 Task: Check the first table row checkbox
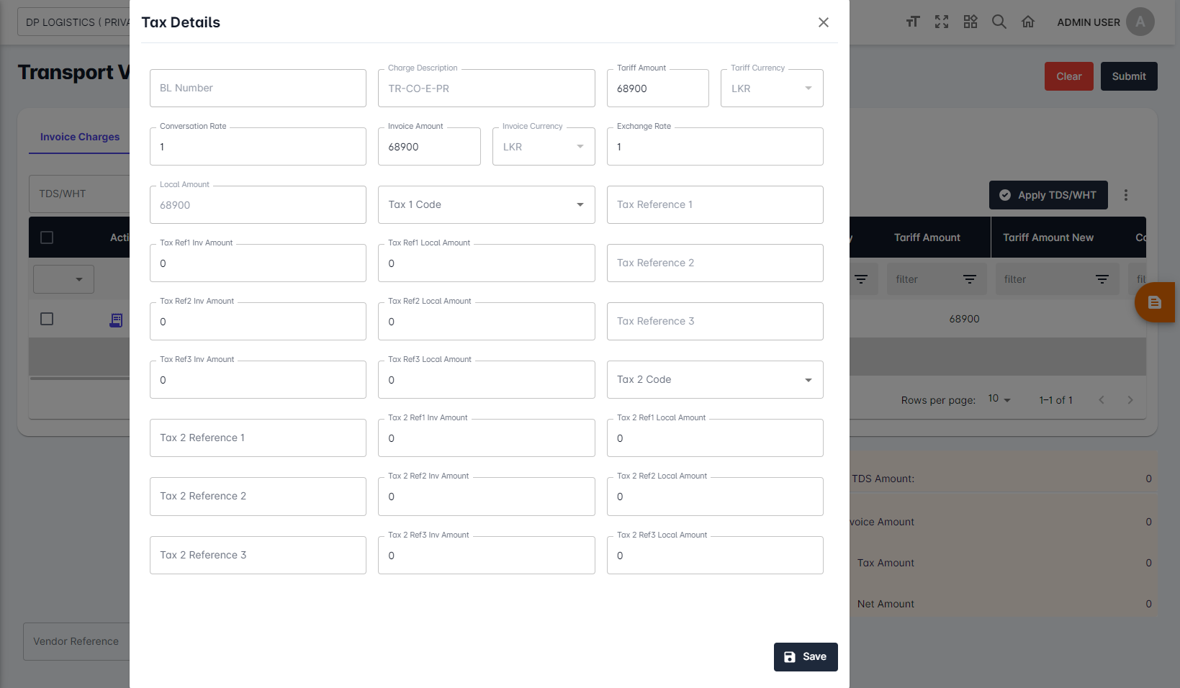coord(47,319)
